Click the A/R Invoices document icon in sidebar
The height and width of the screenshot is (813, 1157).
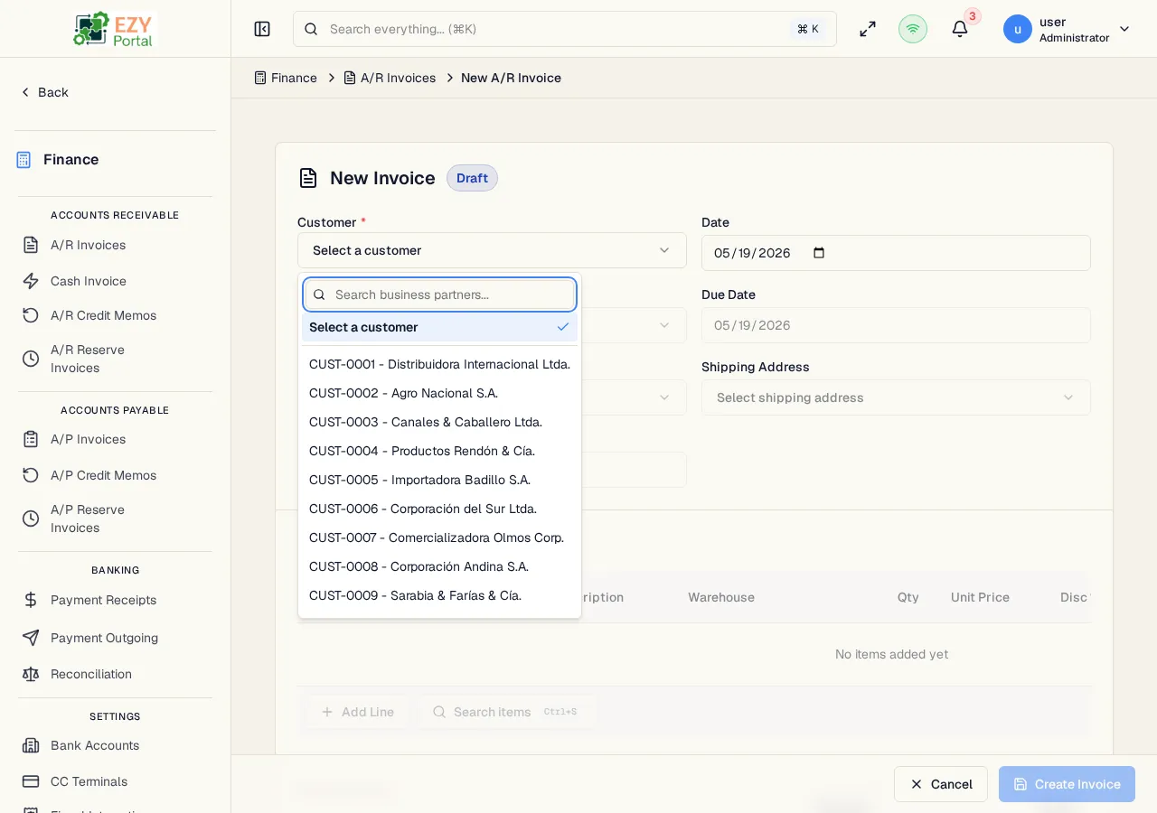[x=31, y=245]
